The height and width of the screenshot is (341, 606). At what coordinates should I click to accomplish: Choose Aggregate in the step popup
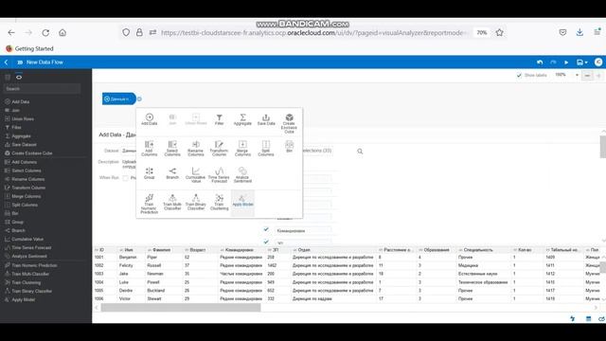[242, 119]
